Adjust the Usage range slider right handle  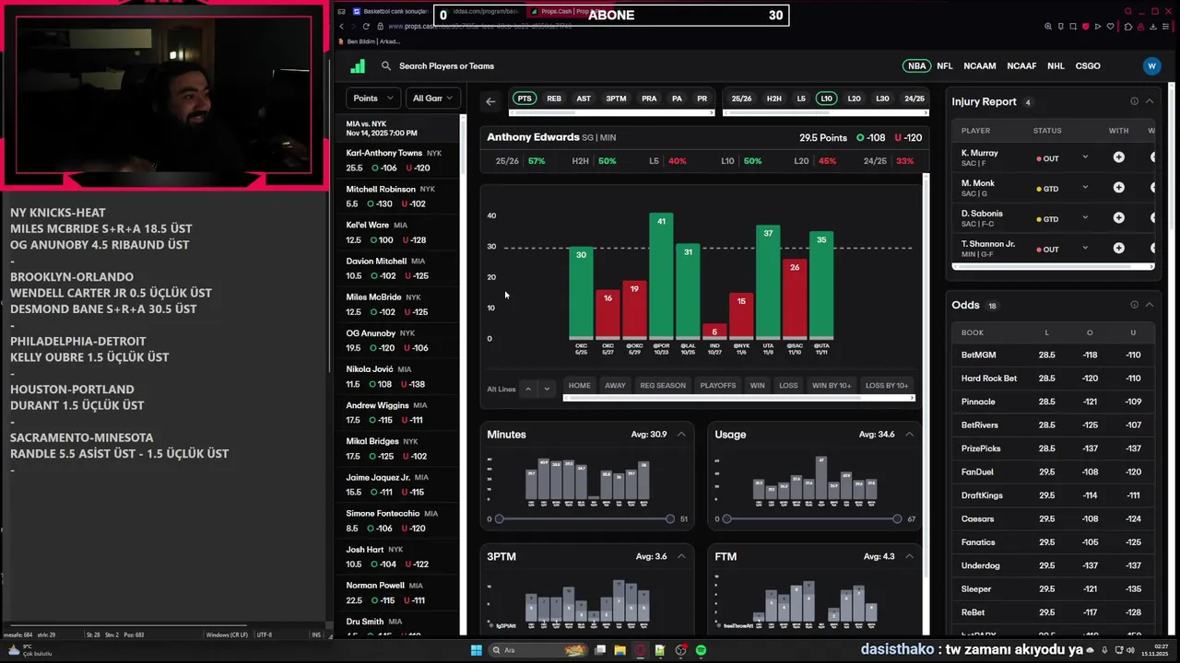coord(897,519)
